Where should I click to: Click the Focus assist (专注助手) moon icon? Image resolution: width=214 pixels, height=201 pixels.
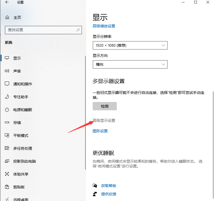(7, 97)
